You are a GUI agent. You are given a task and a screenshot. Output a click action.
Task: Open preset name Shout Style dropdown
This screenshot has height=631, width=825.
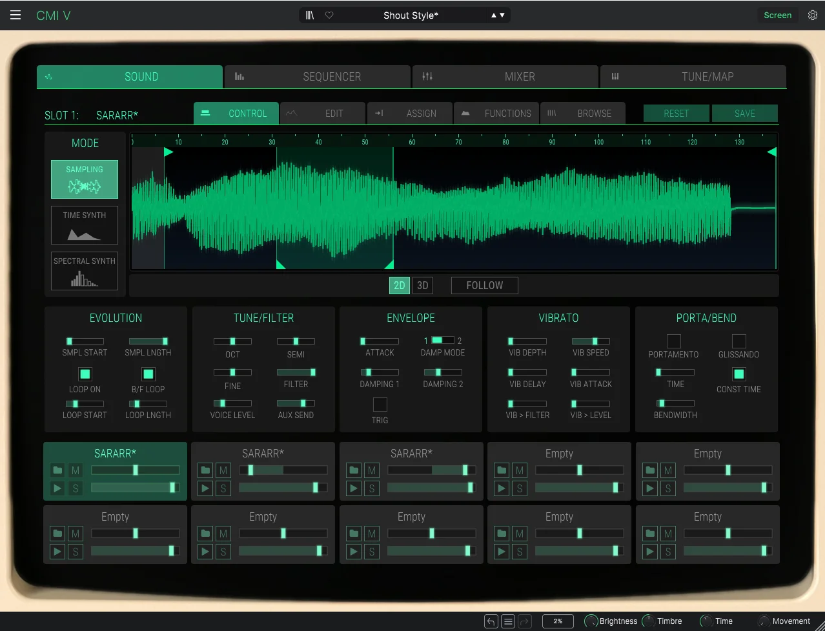411,15
